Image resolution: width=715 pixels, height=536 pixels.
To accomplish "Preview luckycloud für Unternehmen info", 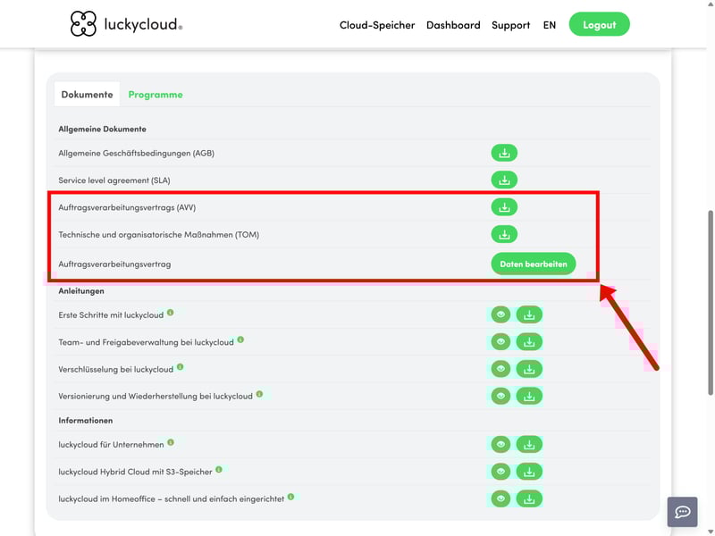I will 500,444.
